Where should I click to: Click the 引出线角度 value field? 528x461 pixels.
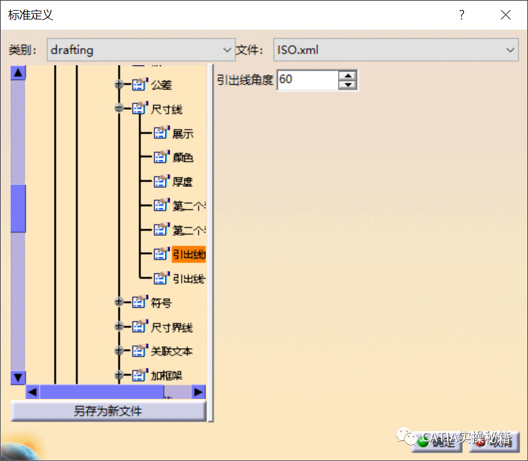(307, 80)
